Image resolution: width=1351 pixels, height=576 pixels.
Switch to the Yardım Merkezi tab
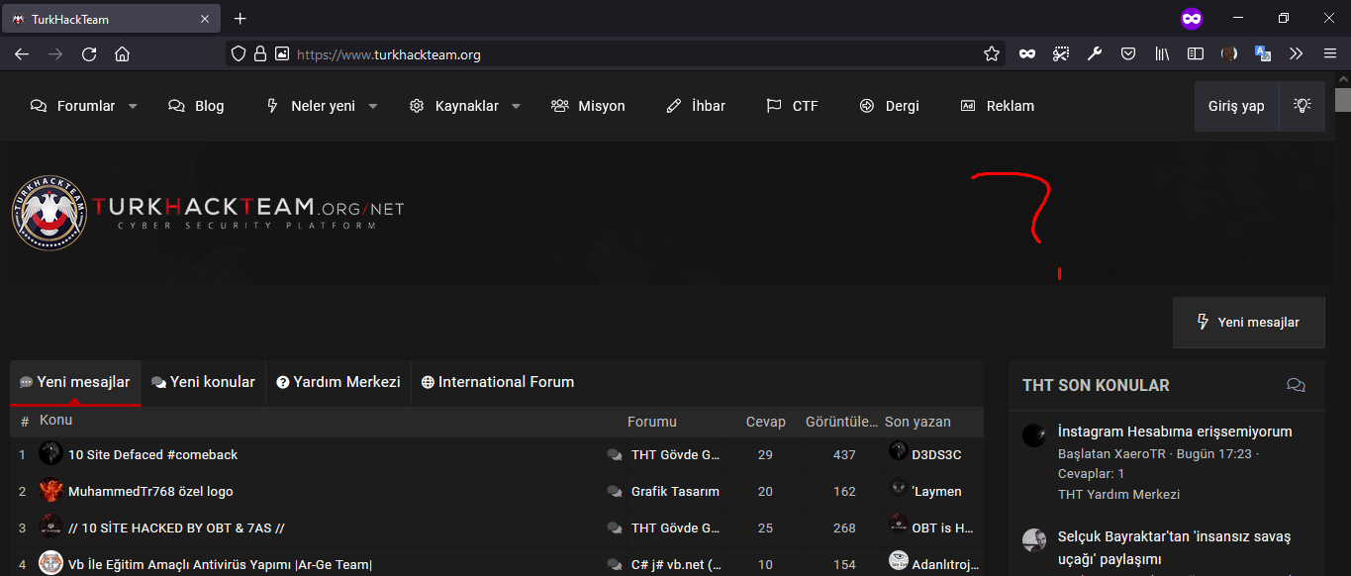(338, 382)
